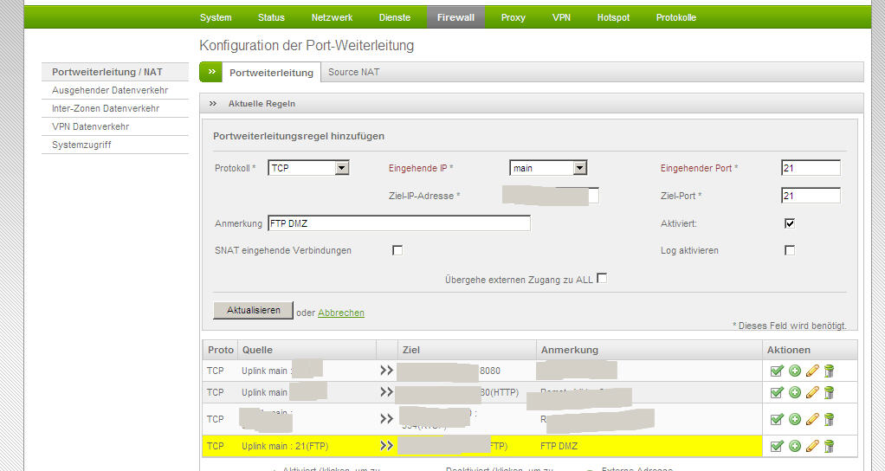Uncheck the Aktiviert checkbox
Viewport: 885px width, 471px height.
(x=790, y=223)
